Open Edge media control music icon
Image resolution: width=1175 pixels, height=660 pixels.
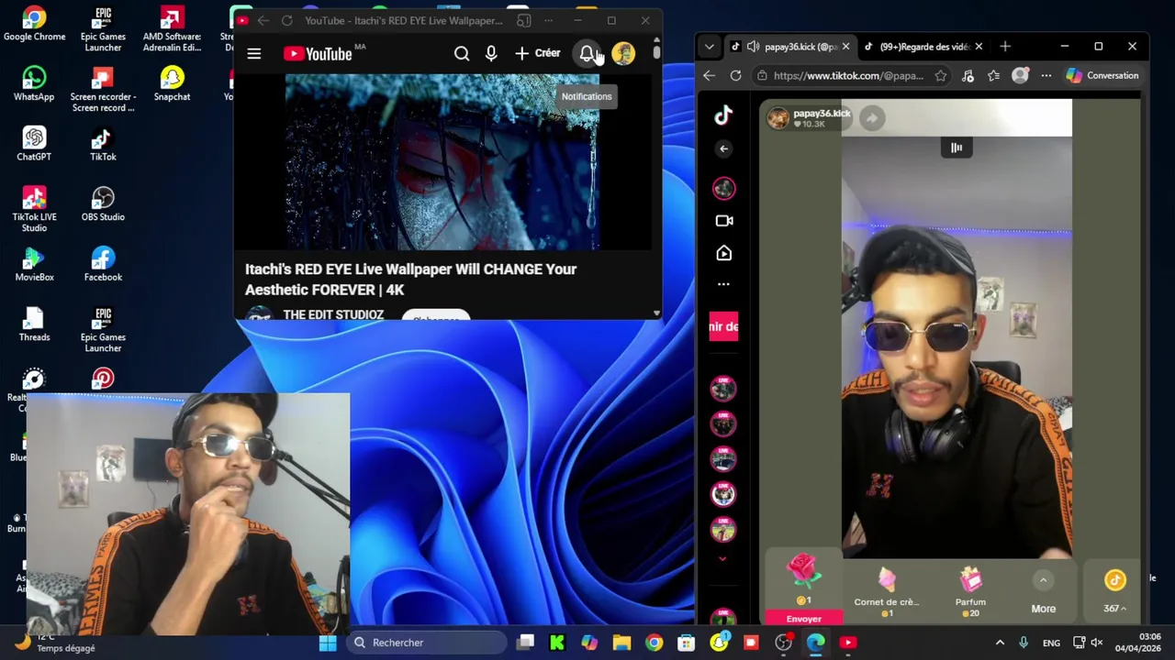[x=968, y=76]
